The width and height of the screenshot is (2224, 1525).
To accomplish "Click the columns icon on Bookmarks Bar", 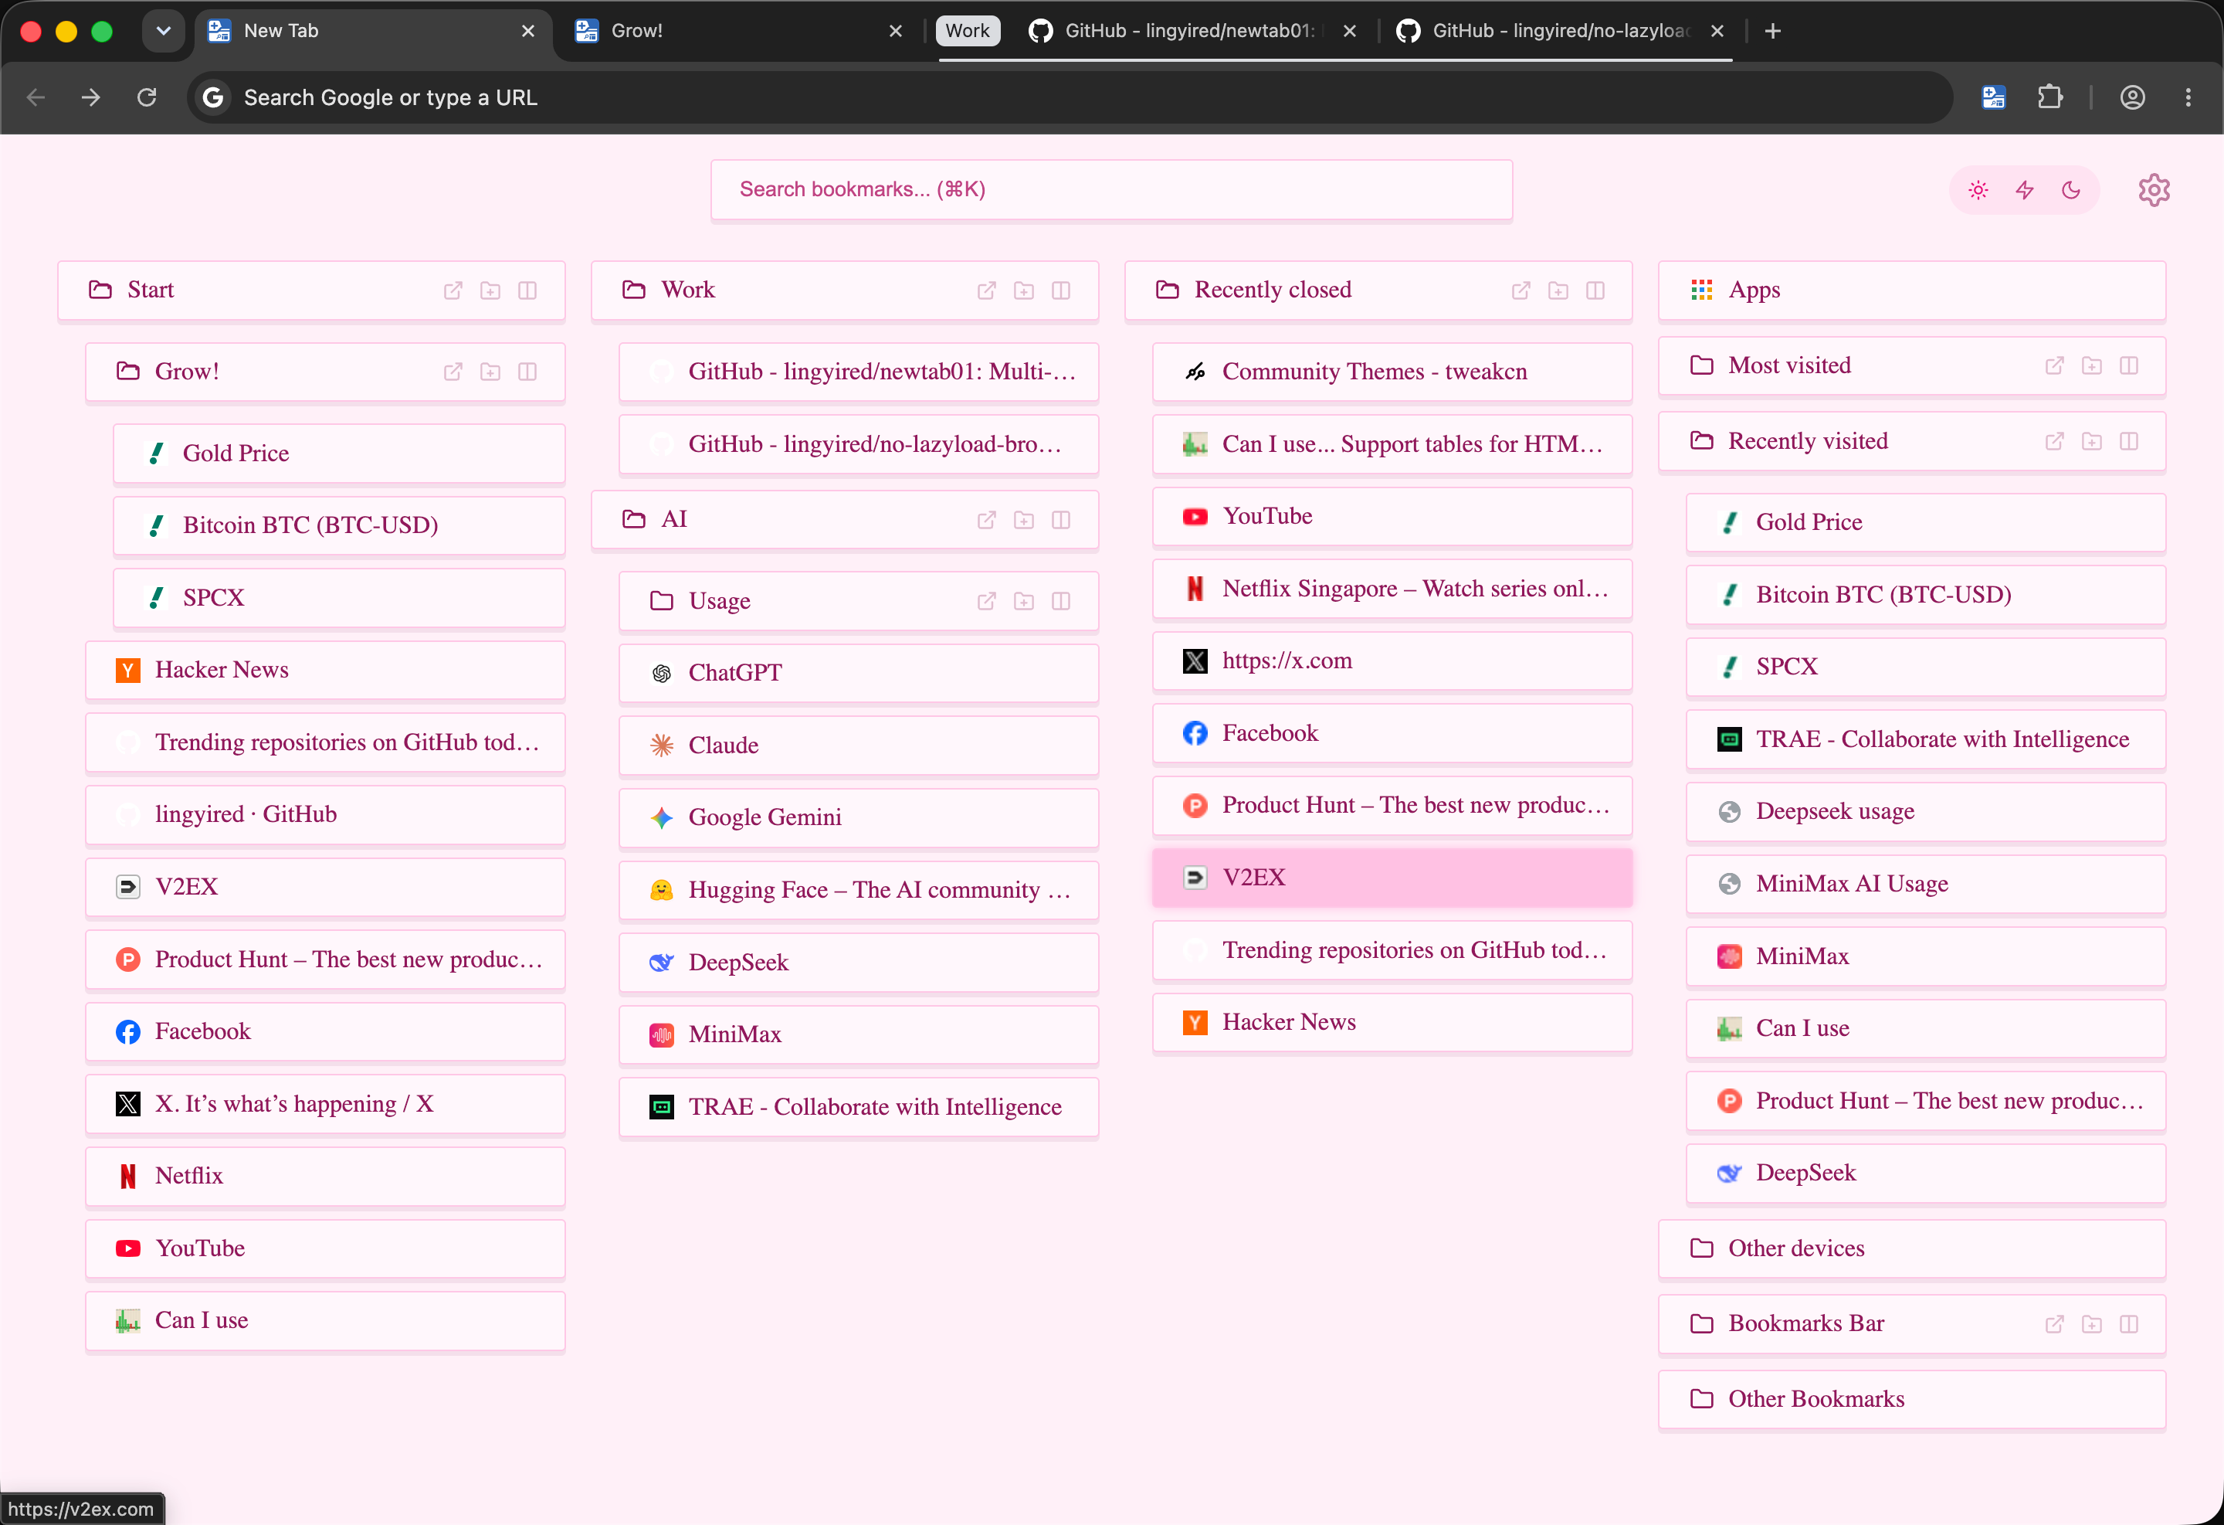I will click(2129, 1324).
